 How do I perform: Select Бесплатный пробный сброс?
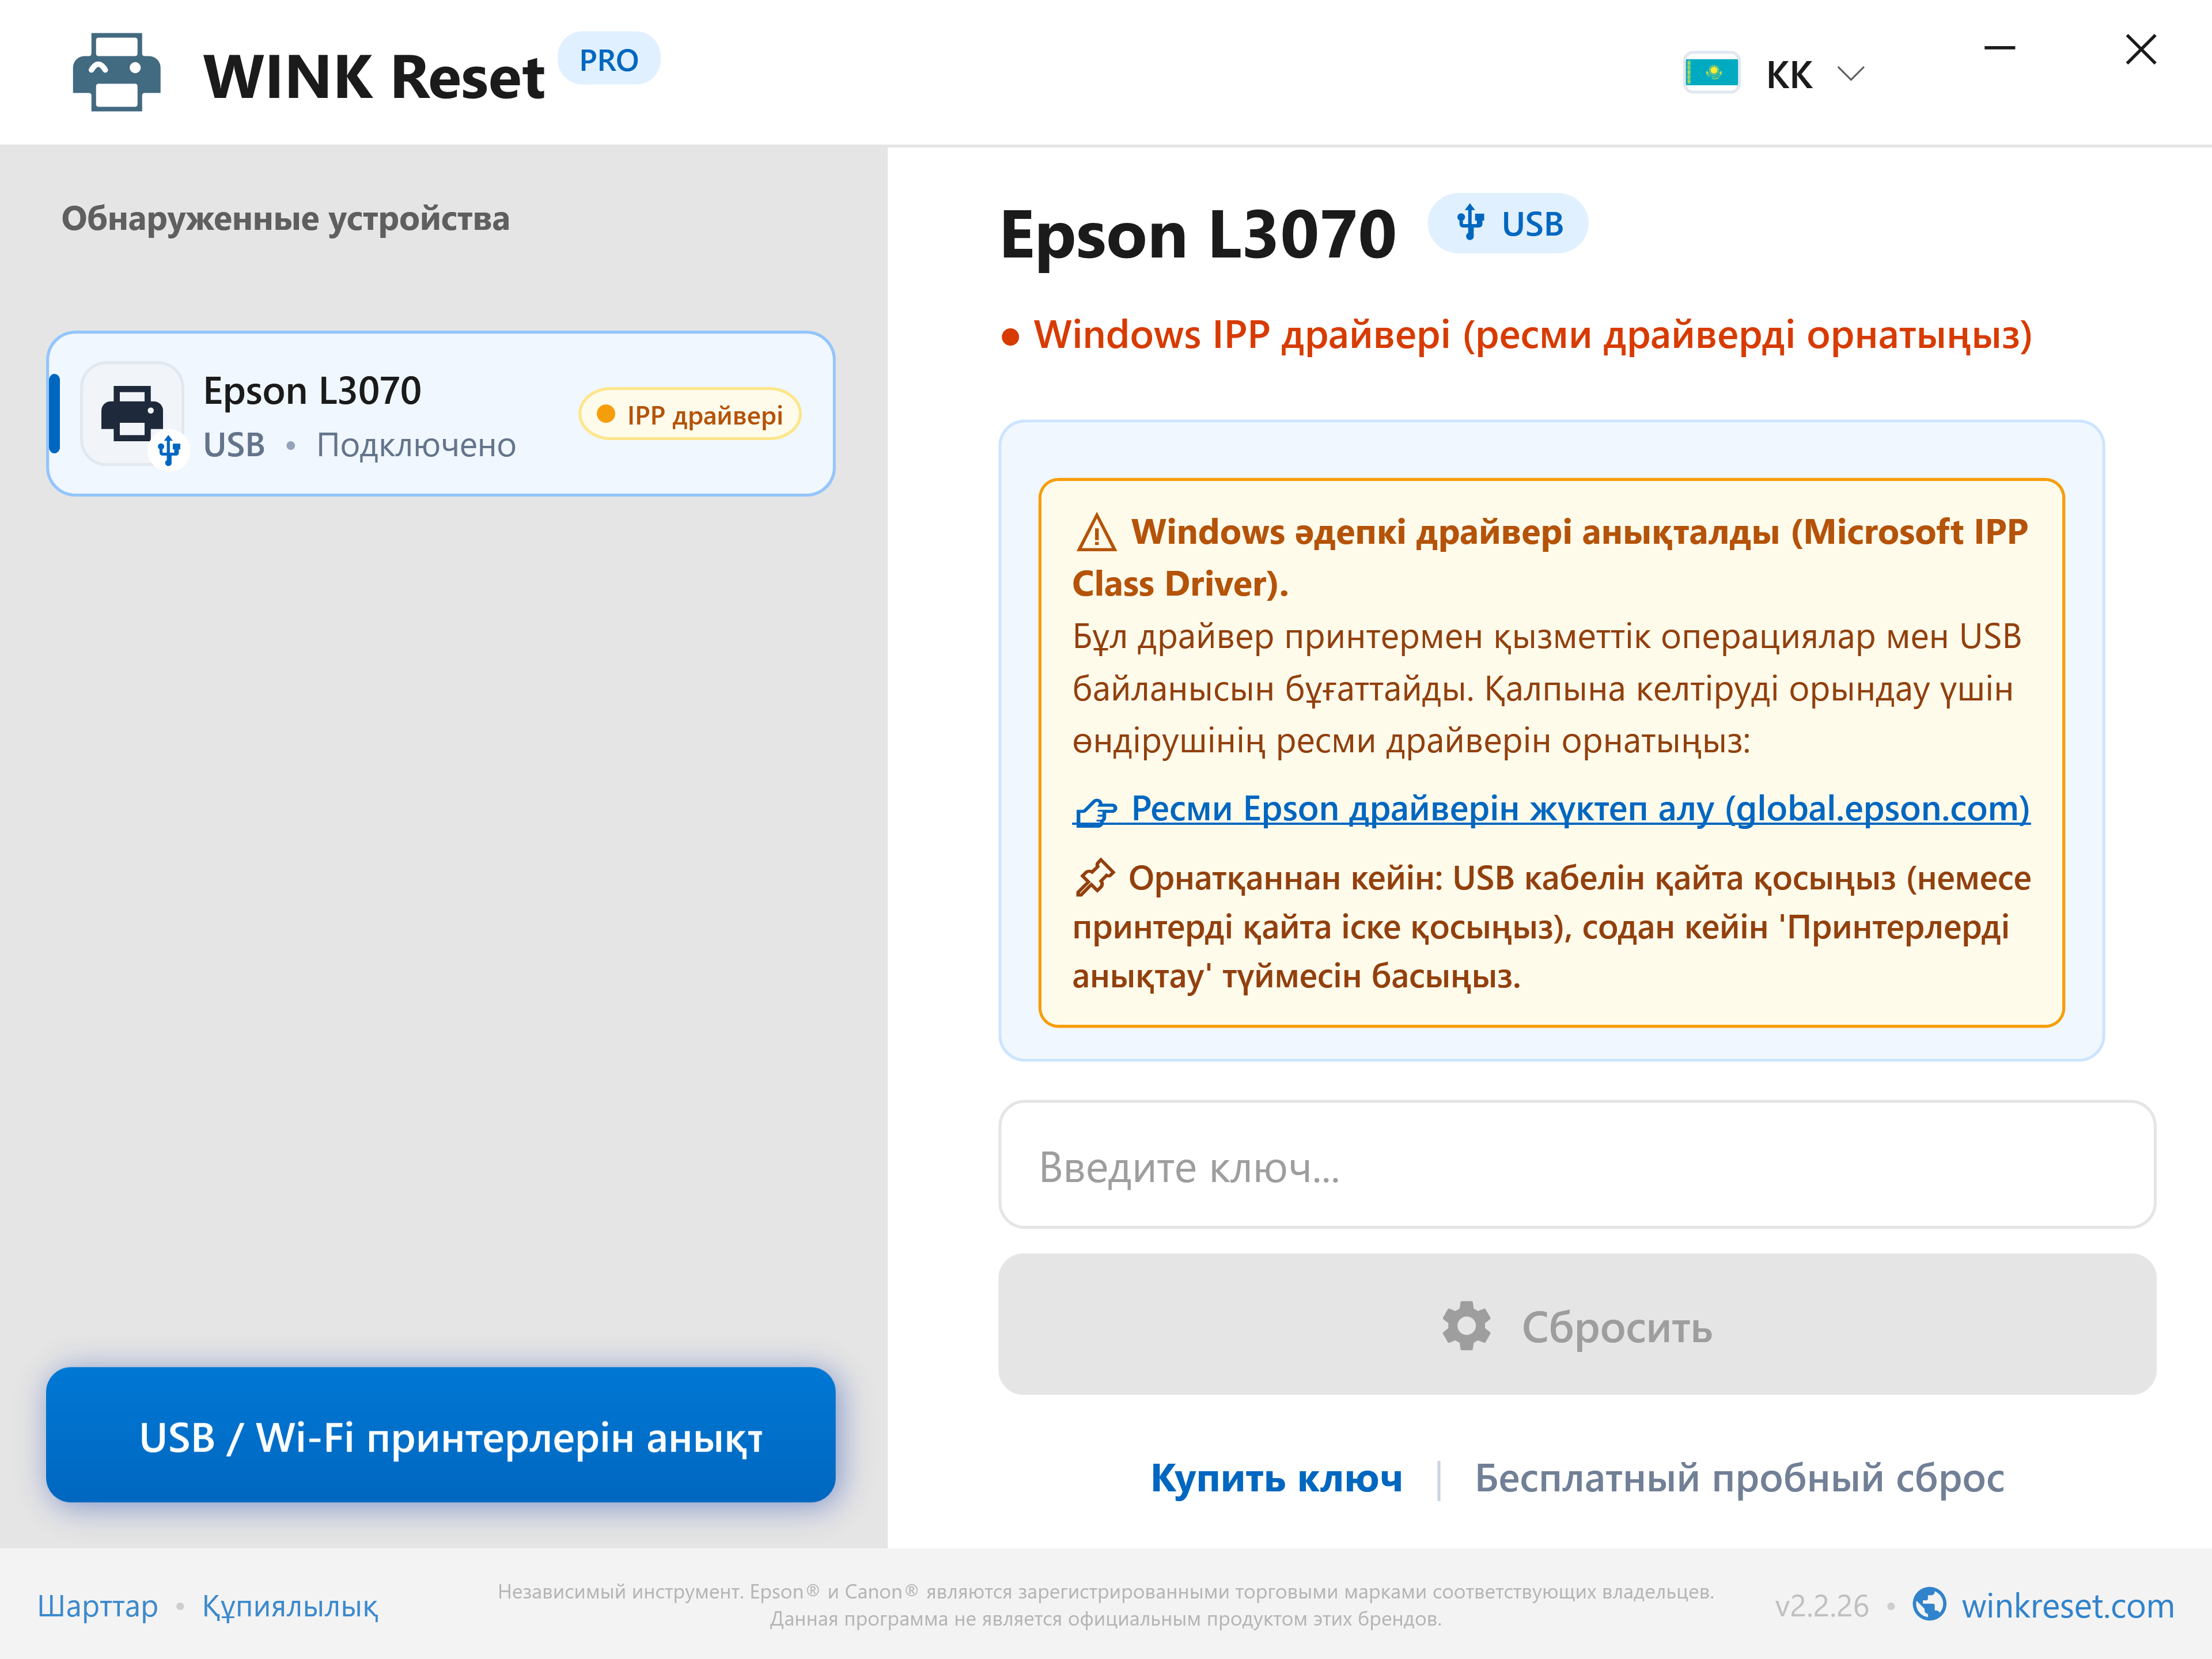(x=1739, y=1478)
